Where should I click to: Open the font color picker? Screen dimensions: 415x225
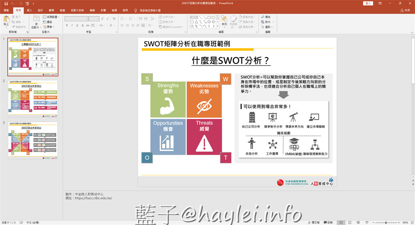[112, 25]
